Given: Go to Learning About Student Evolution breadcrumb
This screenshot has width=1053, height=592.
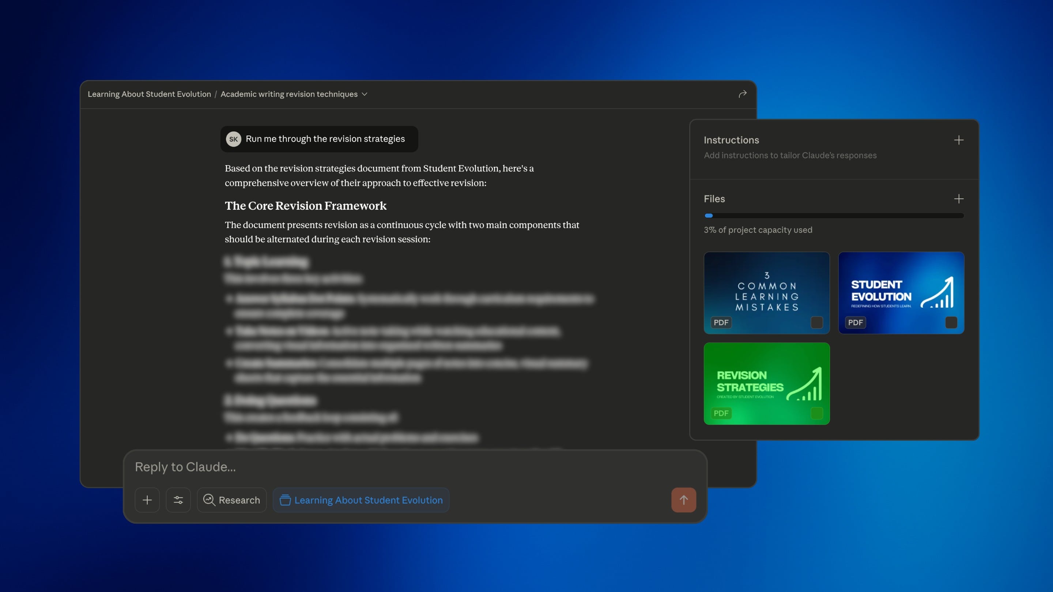Looking at the screenshot, I should pyautogui.click(x=149, y=94).
